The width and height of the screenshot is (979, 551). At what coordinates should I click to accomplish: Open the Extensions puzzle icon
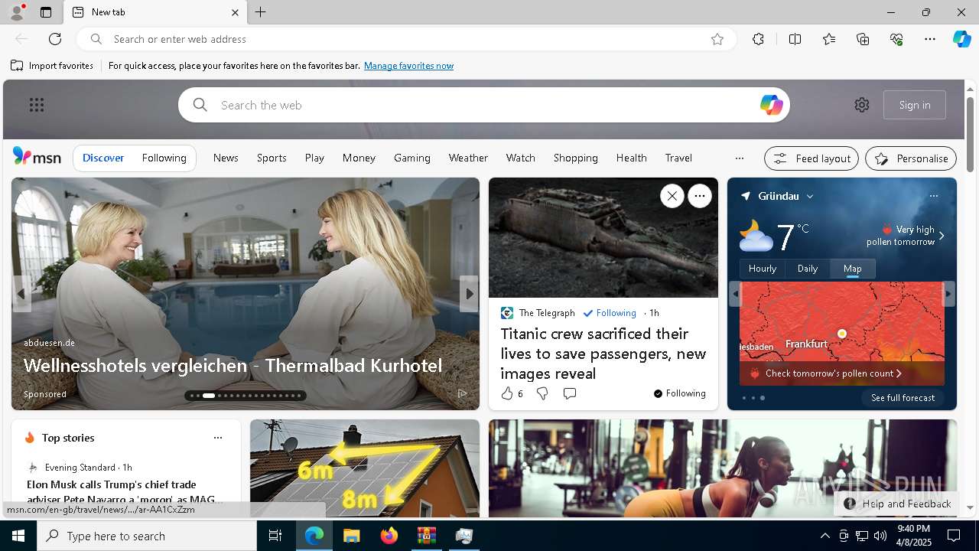758,39
